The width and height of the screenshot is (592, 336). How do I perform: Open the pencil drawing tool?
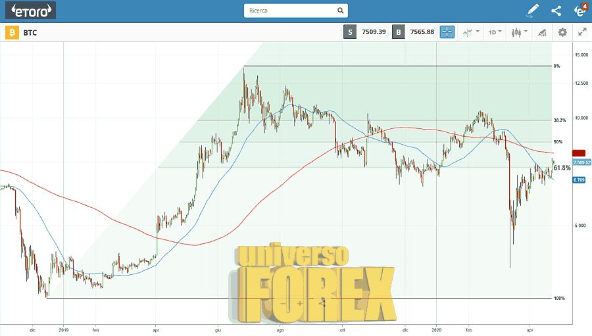[x=533, y=11]
